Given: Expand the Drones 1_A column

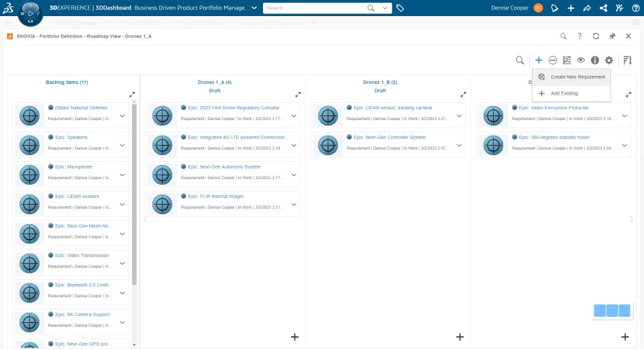Looking at the screenshot, I should (298, 95).
